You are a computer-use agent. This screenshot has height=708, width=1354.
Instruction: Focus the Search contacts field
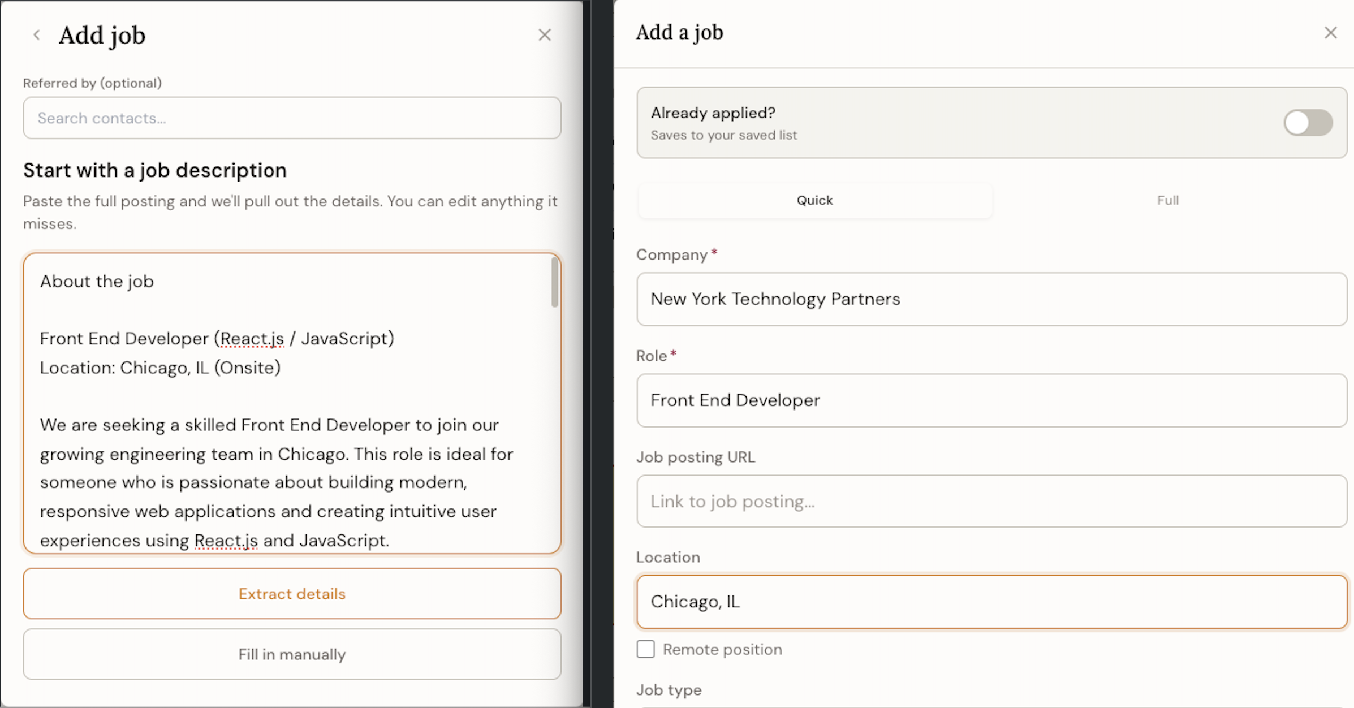(292, 118)
